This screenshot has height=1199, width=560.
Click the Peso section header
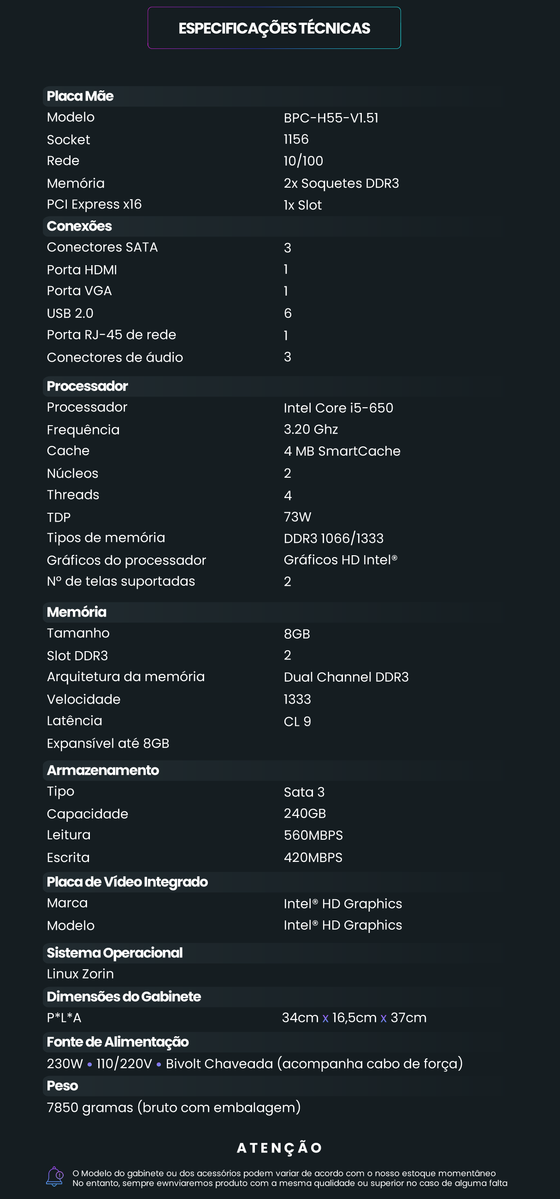pos(62,1086)
